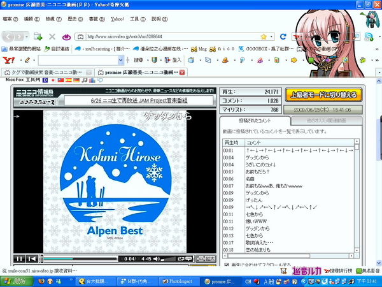Click the URL address field
Screen dimensions: 382x287
(173, 36)
